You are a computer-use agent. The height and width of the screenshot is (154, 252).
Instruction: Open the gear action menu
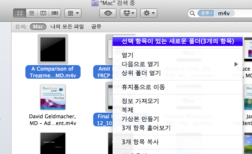point(149,13)
